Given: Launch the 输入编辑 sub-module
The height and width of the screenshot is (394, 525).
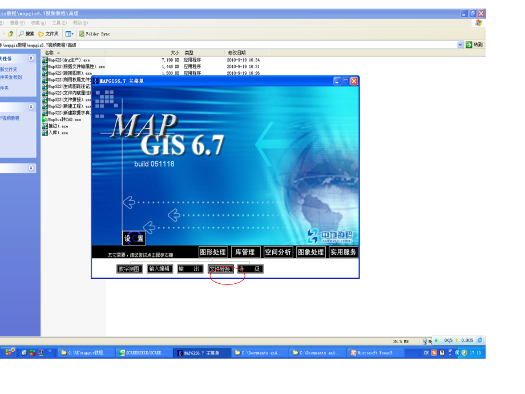Looking at the screenshot, I should [160, 269].
